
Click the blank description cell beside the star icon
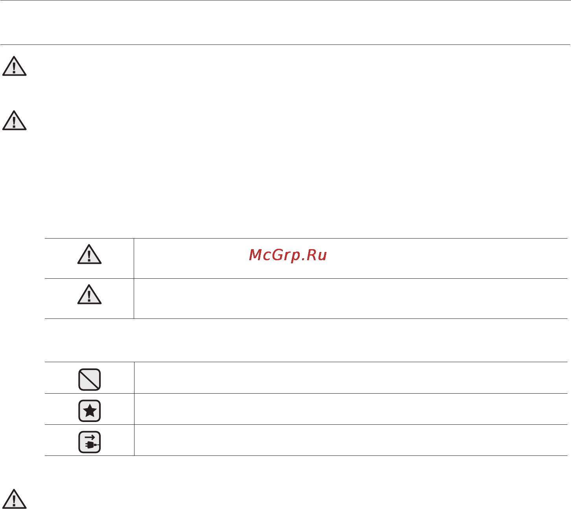[351, 409]
